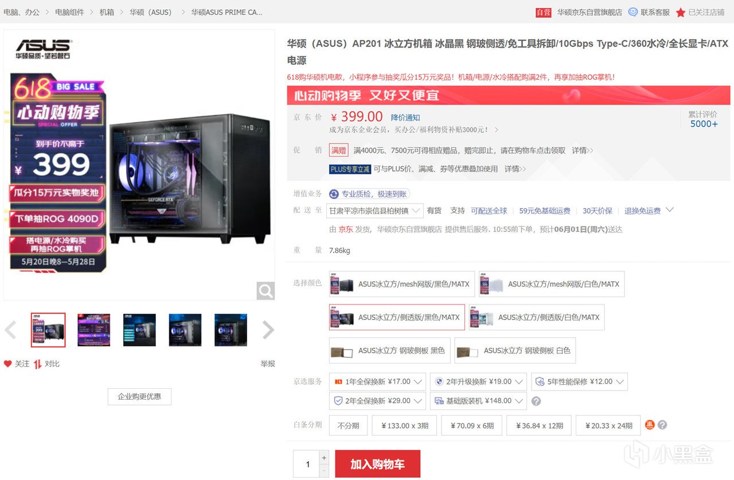Click 华硕ASUS PRIME CA... breadcrumb item
Screen dimensions: 734x480
pyautogui.click(x=227, y=12)
